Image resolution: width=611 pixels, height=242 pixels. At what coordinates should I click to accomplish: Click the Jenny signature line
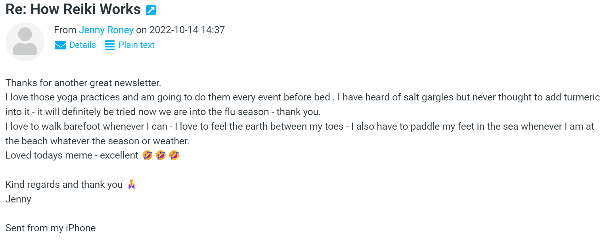coord(18,199)
